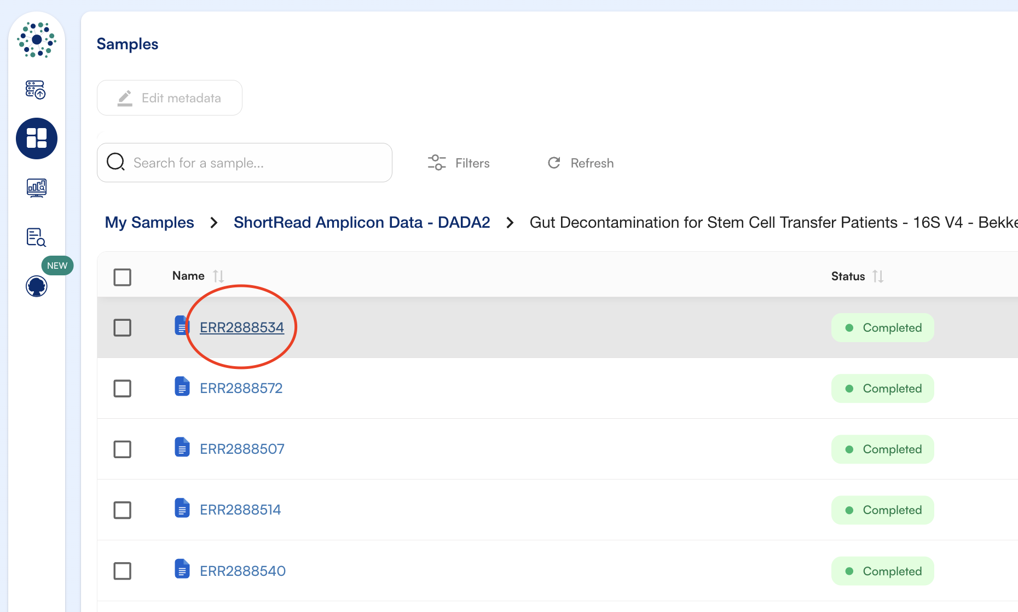Check the box for ERR2888572
Viewport: 1018px width, 612px height.
coord(123,389)
